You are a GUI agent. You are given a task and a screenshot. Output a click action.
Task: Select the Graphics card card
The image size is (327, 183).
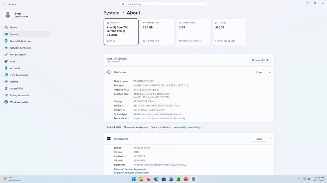[193, 32]
